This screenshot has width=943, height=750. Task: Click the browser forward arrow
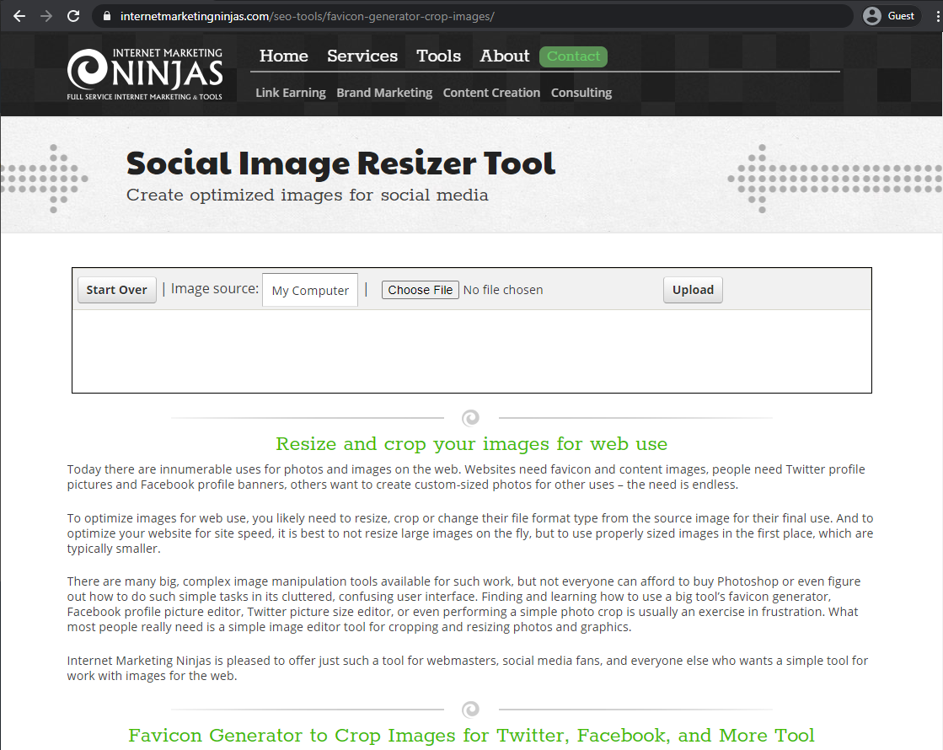coord(46,16)
